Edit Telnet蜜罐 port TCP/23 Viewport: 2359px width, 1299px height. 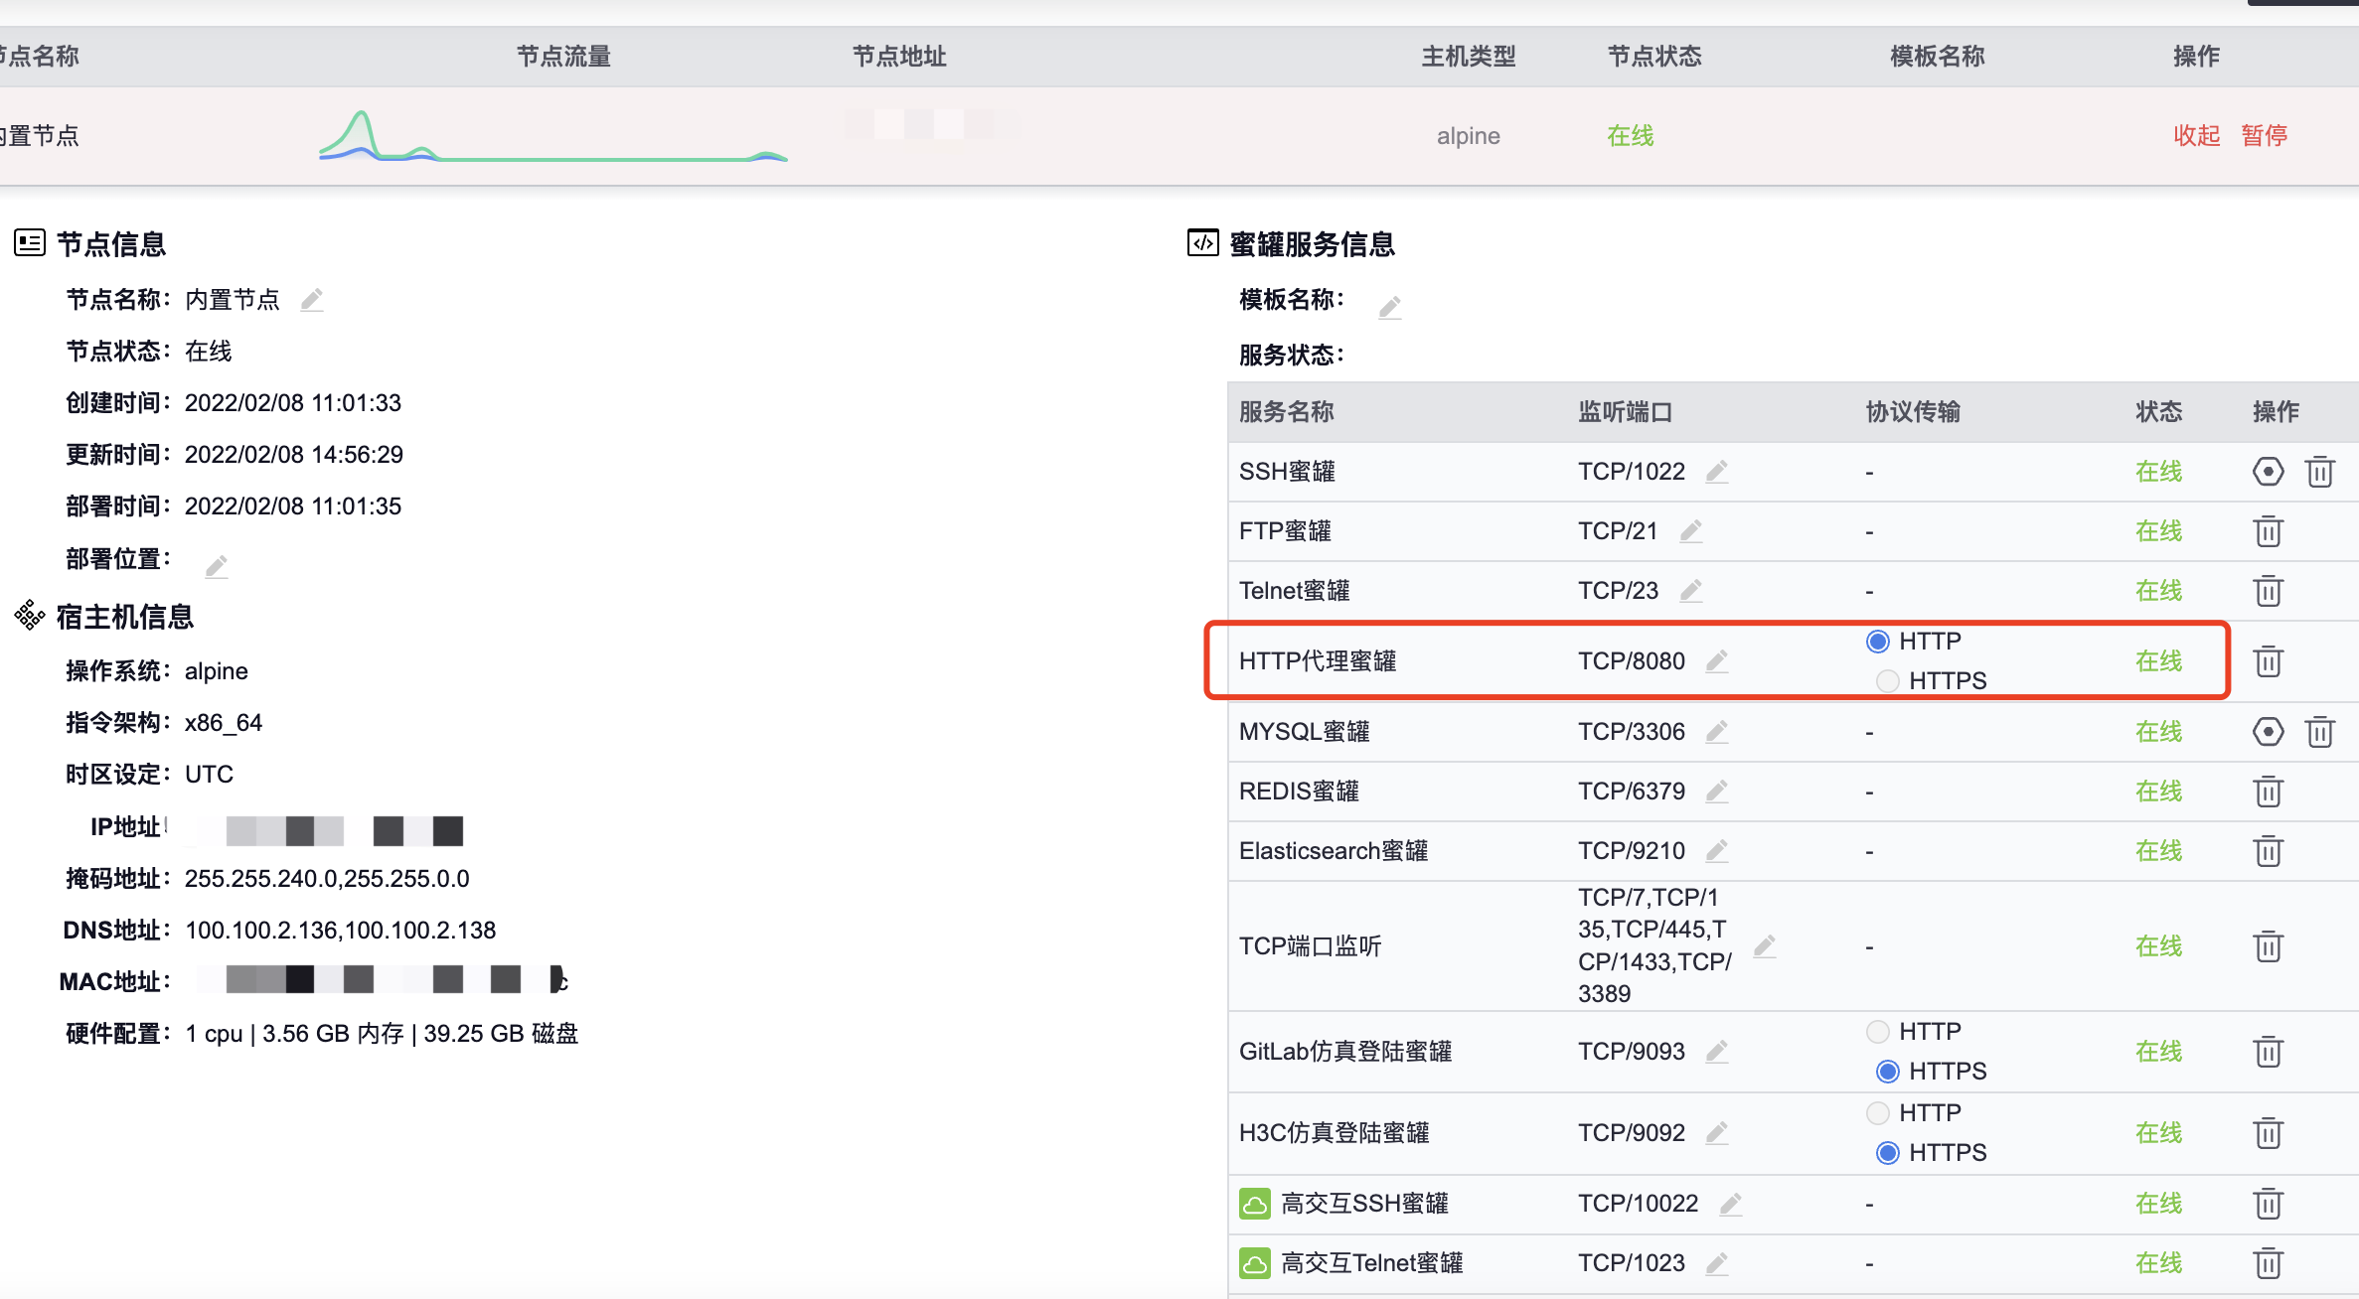tap(1691, 590)
